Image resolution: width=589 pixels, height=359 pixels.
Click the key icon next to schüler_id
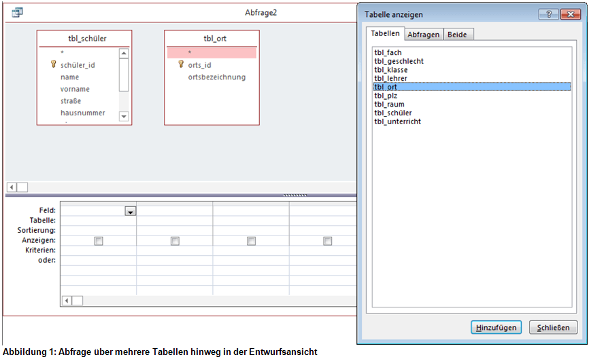pyautogui.click(x=53, y=65)
